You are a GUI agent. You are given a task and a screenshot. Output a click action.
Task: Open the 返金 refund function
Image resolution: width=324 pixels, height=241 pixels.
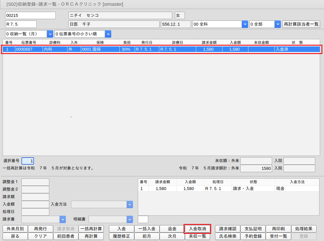point(172,229)
